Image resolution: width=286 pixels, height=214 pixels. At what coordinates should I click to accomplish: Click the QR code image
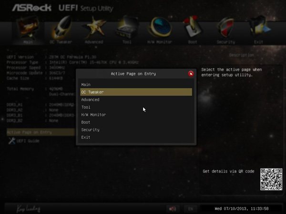pyautogui.click(x=271, y=179)
